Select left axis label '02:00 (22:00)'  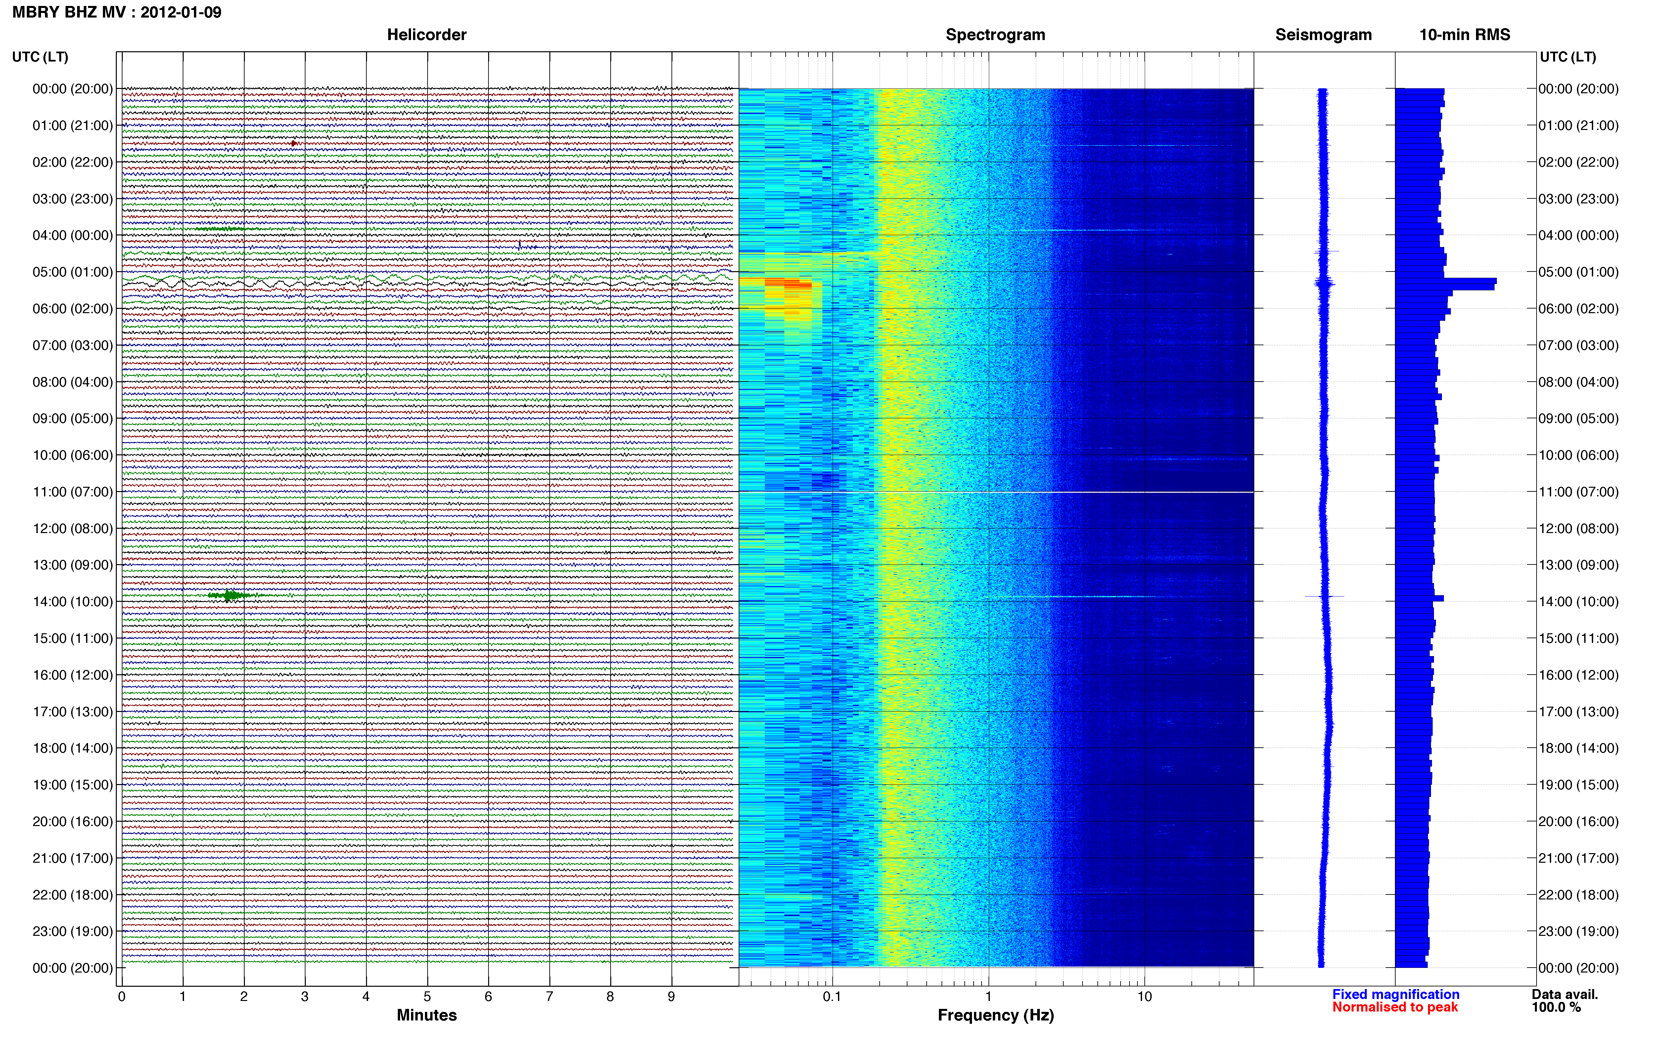(x=73, y=162)
